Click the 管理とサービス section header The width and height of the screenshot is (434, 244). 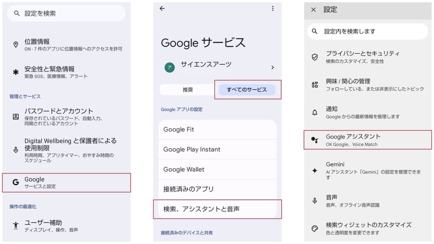(x=25, y=97)
